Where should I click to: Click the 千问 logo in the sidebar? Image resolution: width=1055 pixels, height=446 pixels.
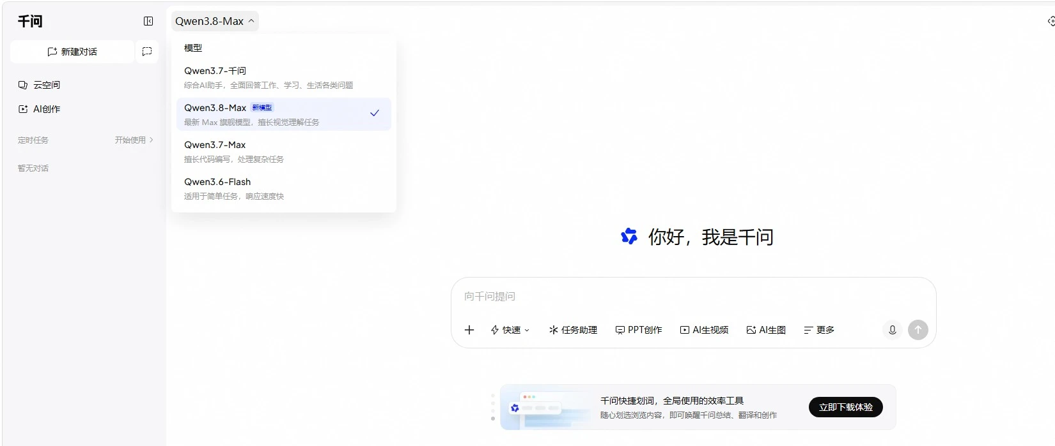[30, 21]
